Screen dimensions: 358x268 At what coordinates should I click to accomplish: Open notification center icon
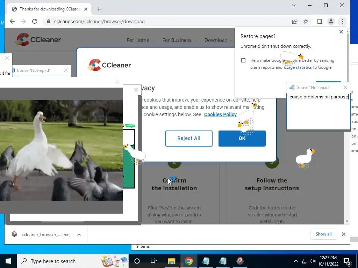coord(347,261)
